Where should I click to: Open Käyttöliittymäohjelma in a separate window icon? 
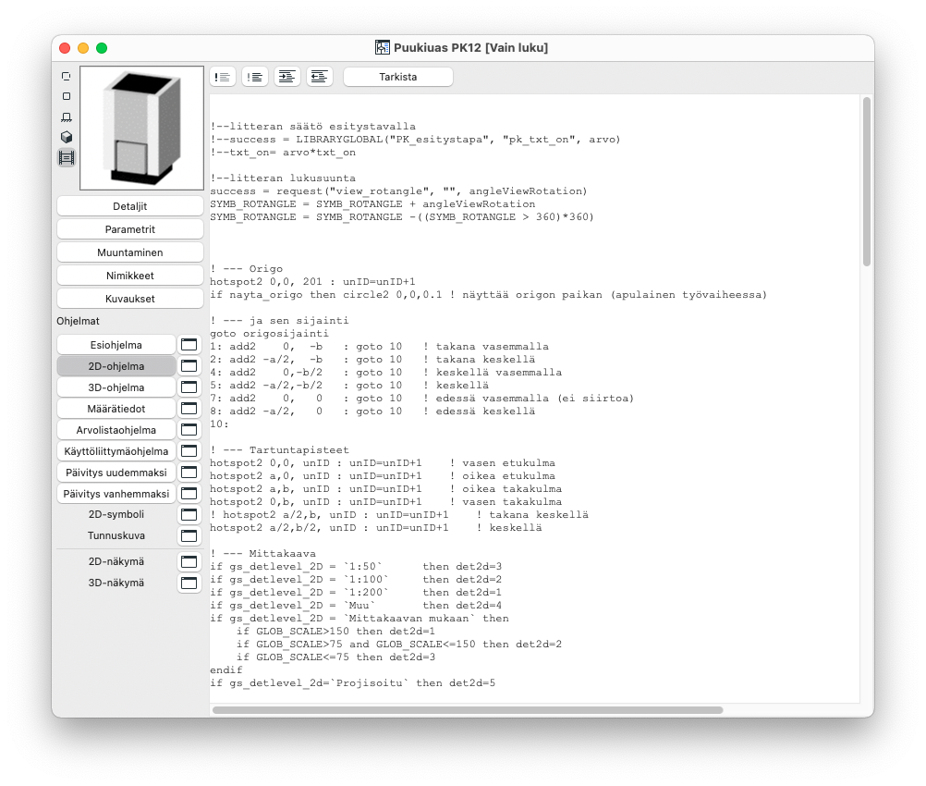[x=189, y=451]
